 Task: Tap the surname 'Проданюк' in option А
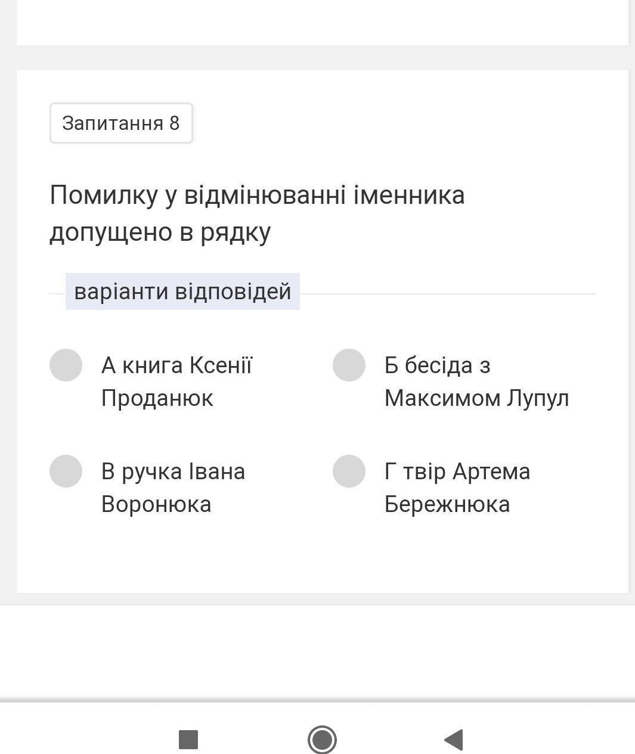157,398
